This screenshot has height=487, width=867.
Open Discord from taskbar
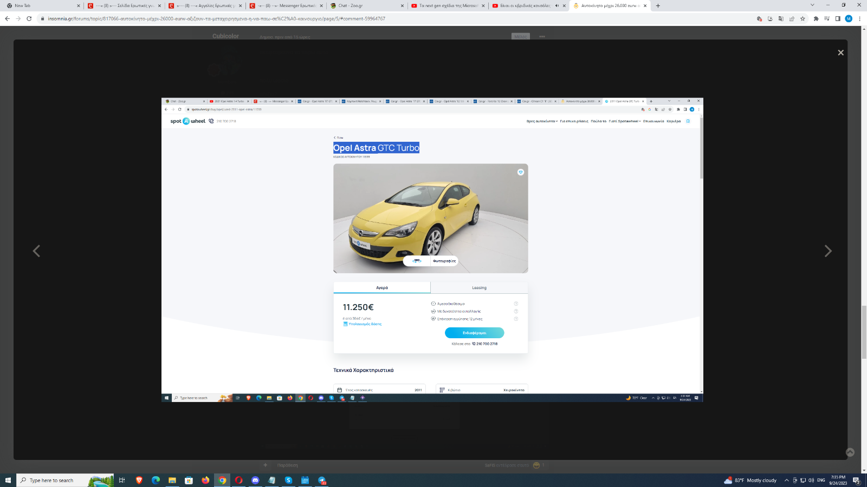click(x=255, y=480)
